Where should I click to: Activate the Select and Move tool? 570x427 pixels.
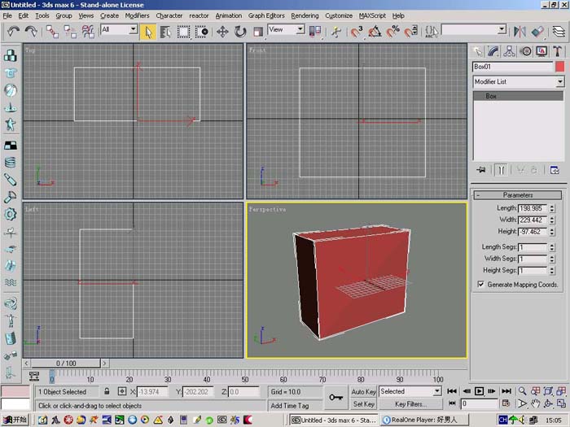pos(222,32)
